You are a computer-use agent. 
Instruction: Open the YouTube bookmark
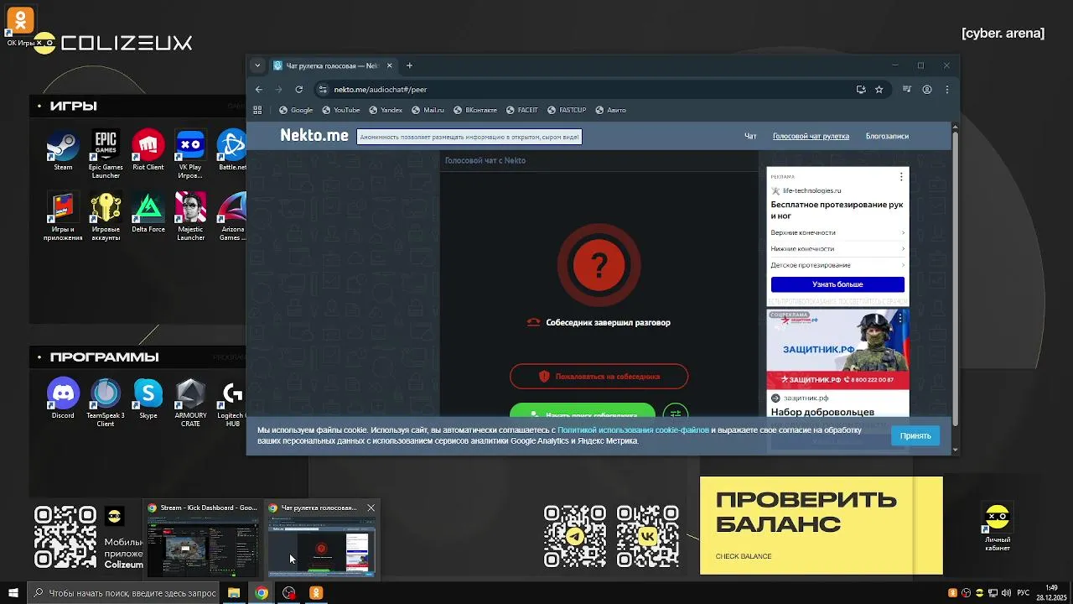pyautogui.click(x=340, y=110)
